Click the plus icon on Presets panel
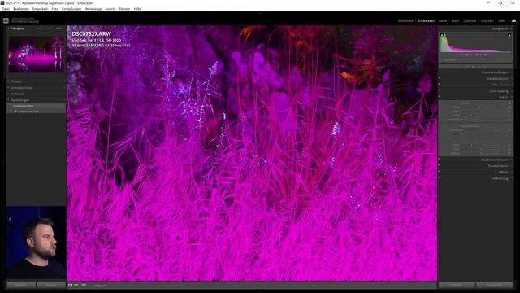The width and height of the screenshot is (520, 293). click(64, 81)
